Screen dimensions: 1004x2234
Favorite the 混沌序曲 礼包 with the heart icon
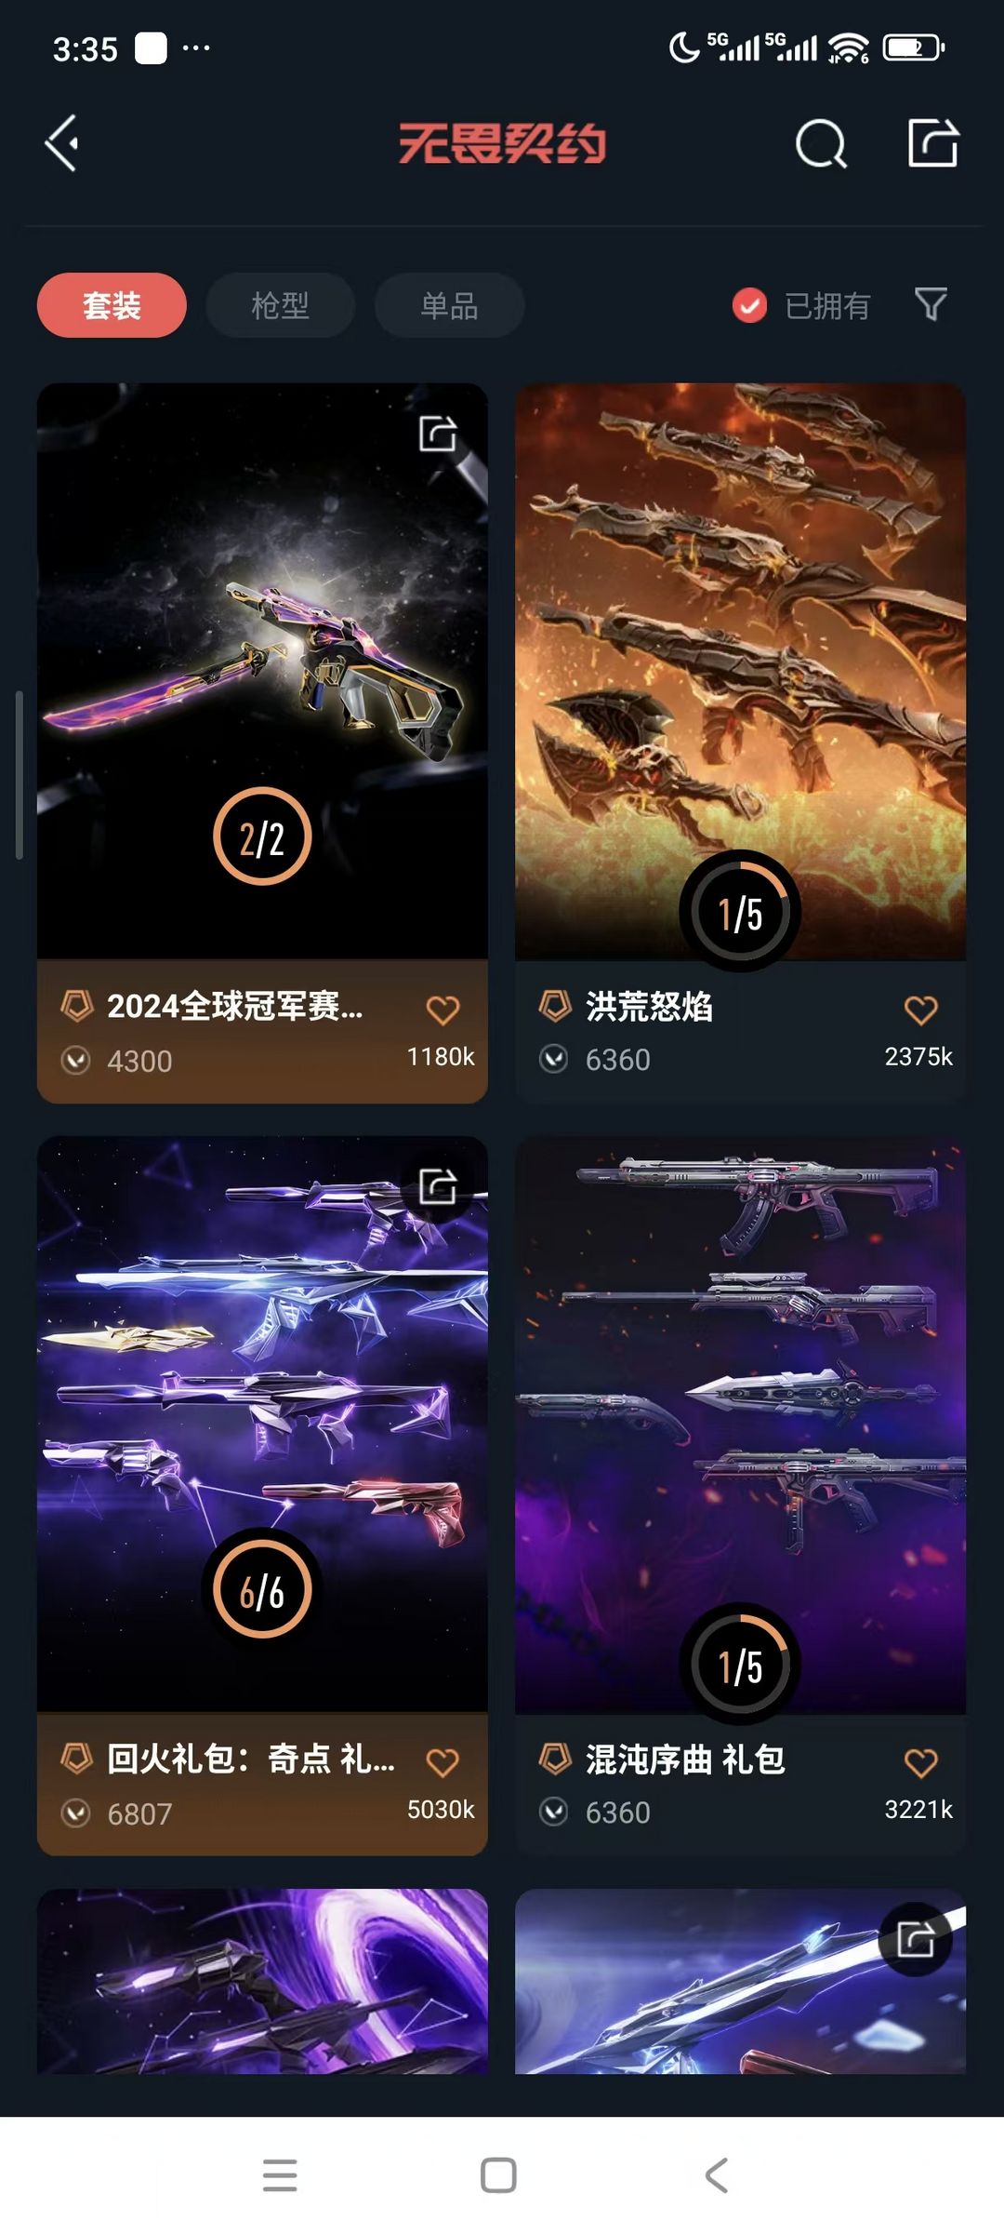920,1762
